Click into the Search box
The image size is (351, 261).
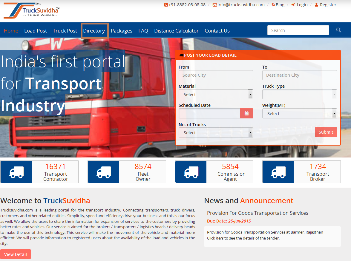coord(298,30)
